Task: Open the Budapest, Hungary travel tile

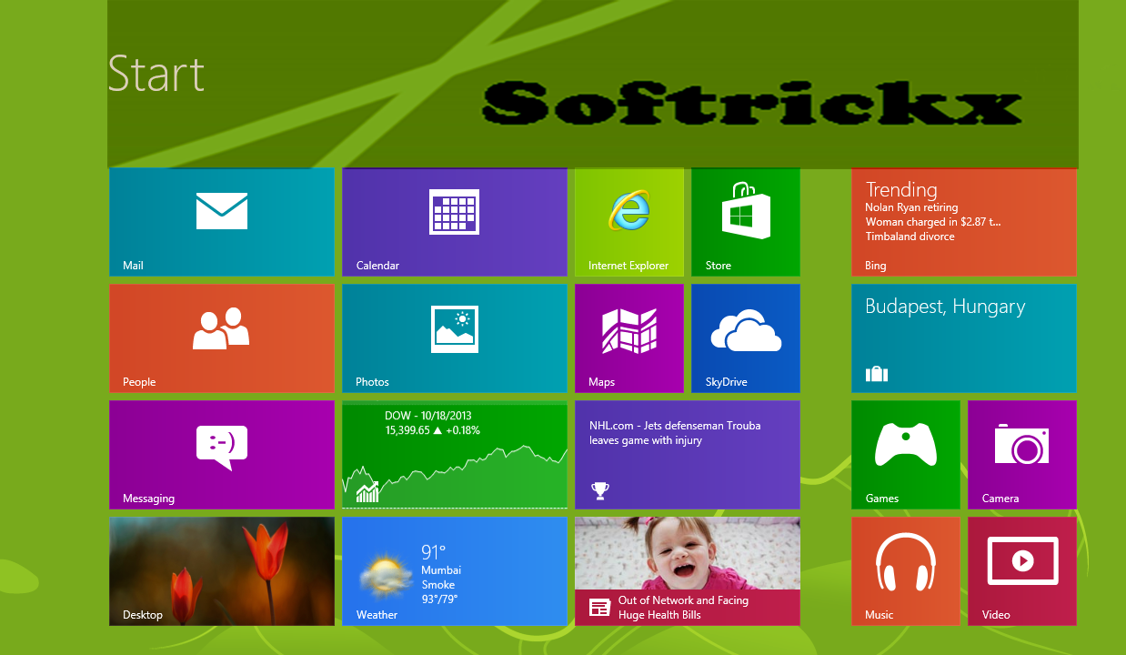Action: point(964,338)
